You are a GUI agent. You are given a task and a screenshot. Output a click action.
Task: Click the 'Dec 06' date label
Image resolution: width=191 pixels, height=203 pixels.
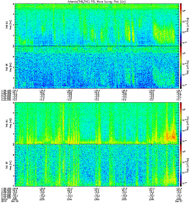click(15, 201)
